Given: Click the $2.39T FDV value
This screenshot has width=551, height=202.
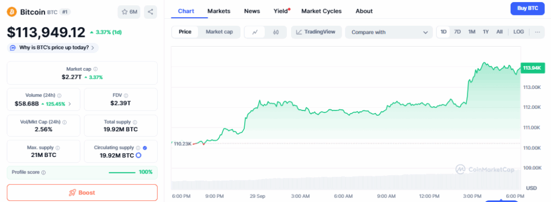Looking at the screenshot, I should coord(121,103).
